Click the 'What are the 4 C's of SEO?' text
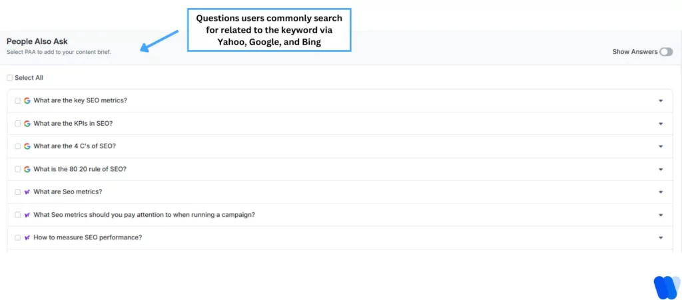Image resolution: width=682 pixels, height=300 pixels. (x=75, y=146)
